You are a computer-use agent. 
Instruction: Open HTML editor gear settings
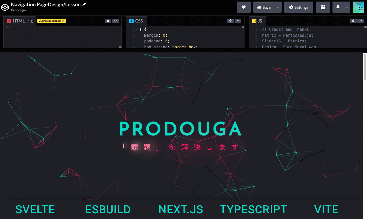click(x=108, y=21)
